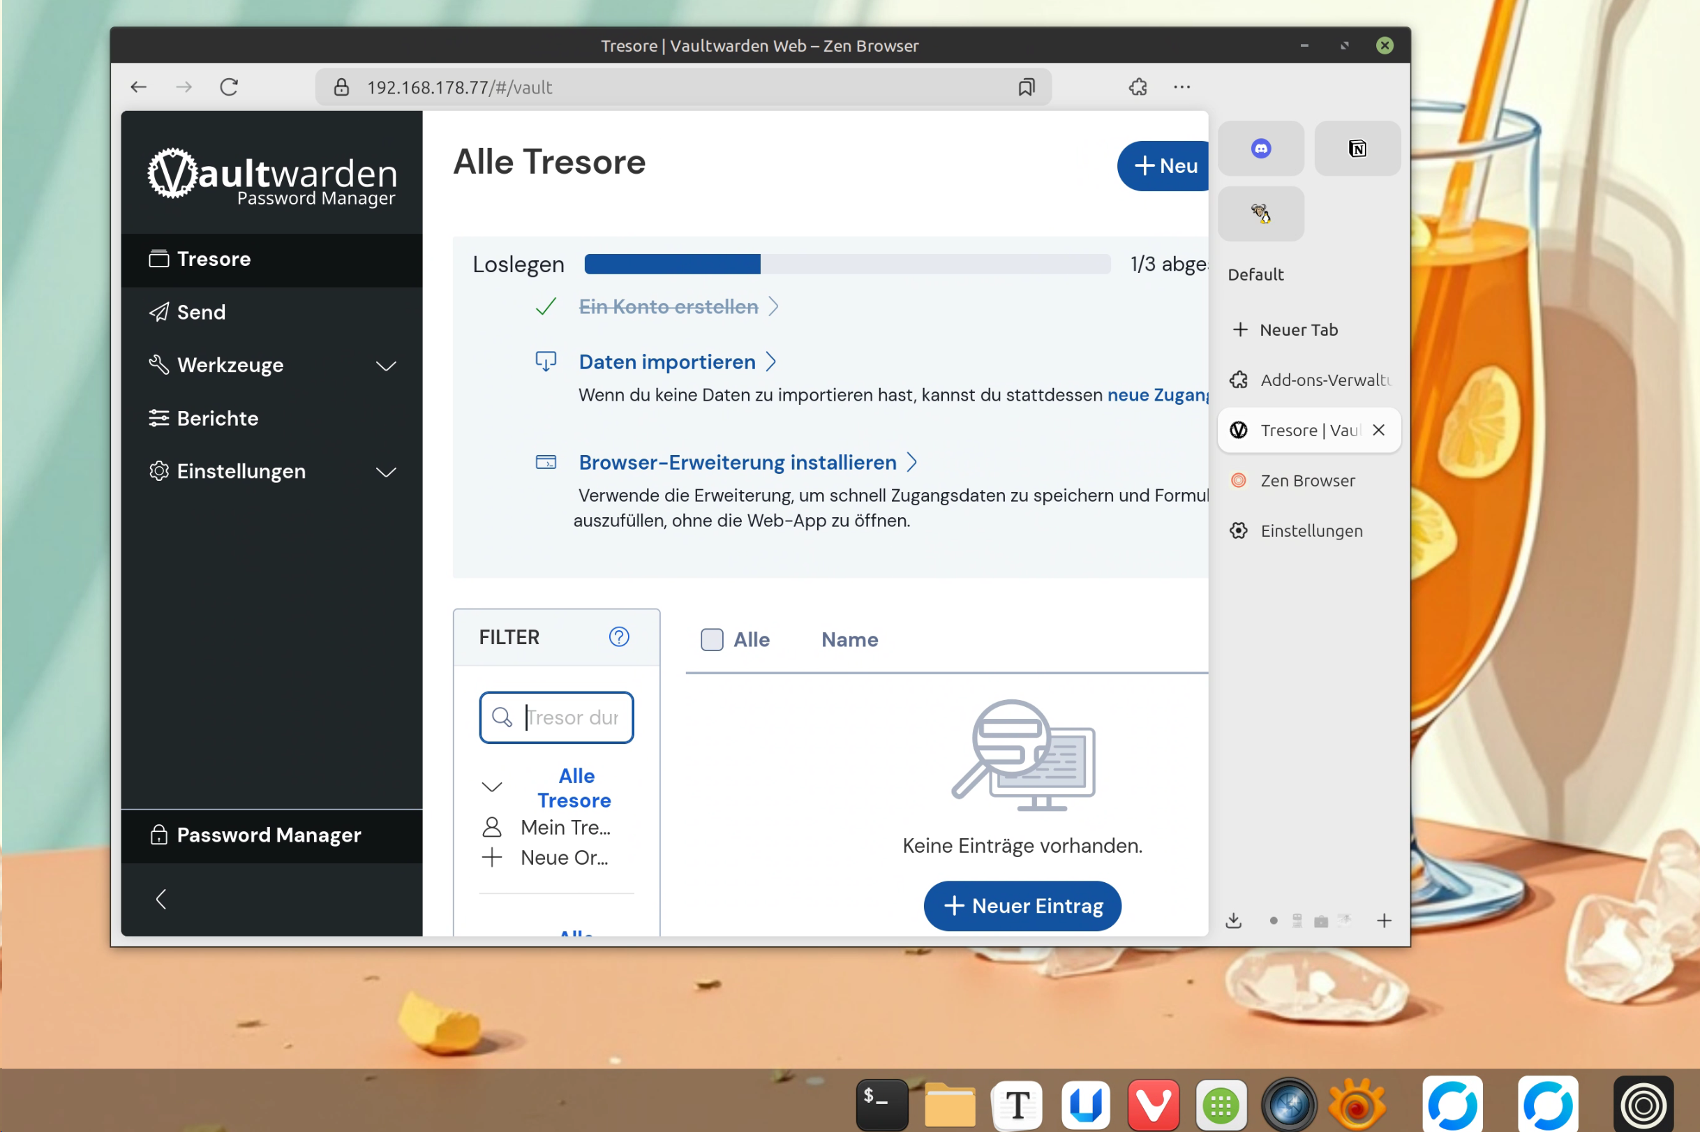Check the Alle select-all checkbox
Viewport: 1700px width, 1132px height.
tap(712, 640)
